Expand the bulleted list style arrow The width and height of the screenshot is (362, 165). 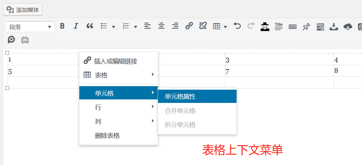point(114,27)
